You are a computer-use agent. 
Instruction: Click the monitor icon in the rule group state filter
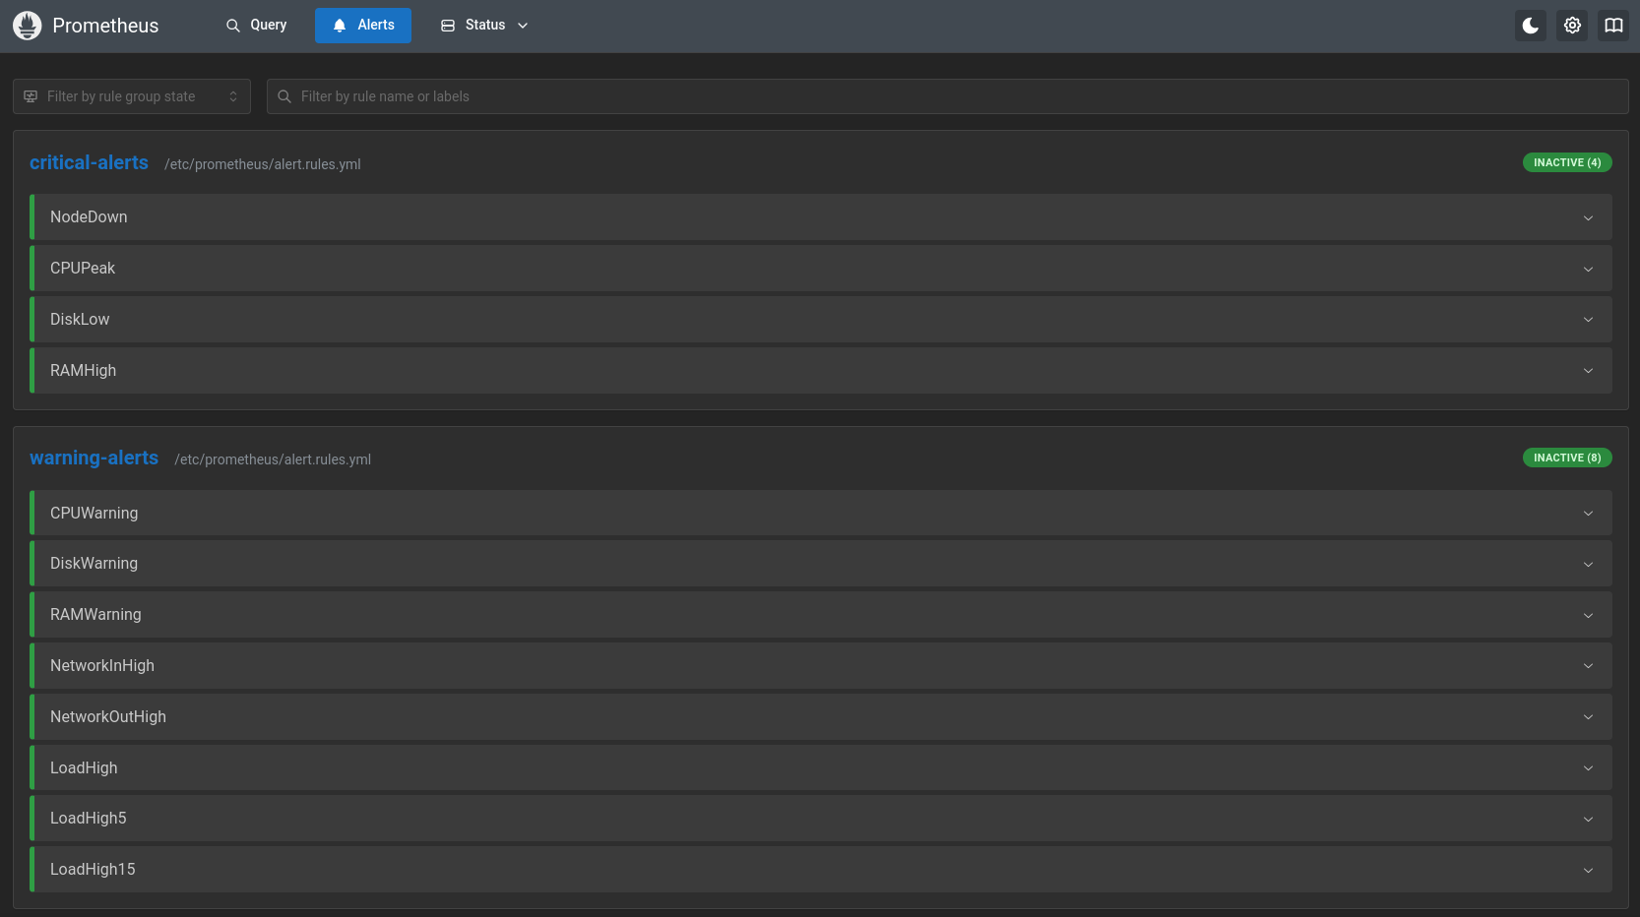tap(31, 96)
